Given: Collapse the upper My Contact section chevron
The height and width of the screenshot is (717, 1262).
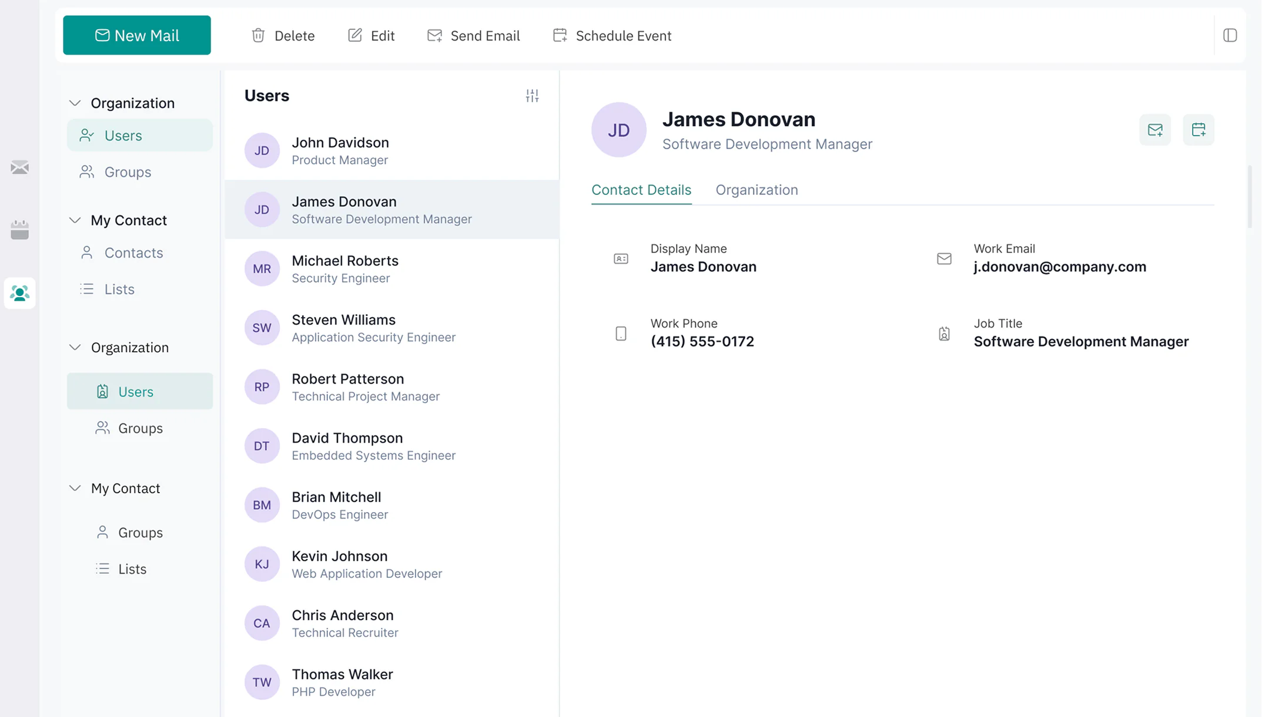Looking at the screenshot, I should (75, 220).
